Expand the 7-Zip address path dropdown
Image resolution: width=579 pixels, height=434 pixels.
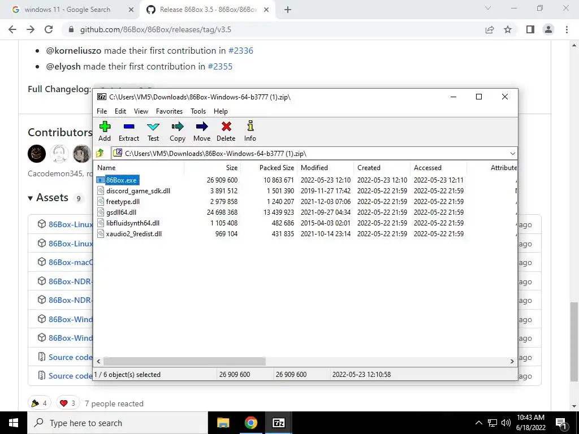click(x=512, y=153)
